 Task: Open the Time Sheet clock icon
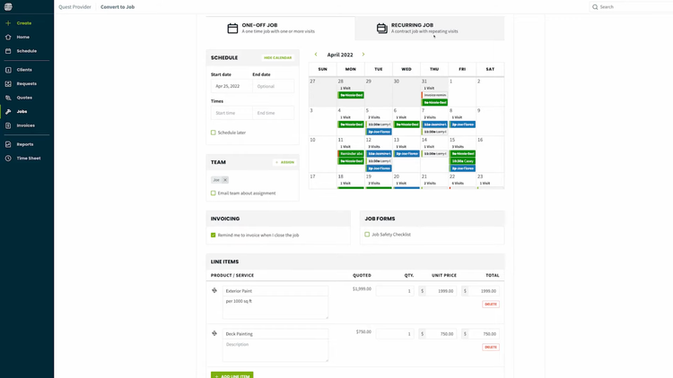(8, 159)
